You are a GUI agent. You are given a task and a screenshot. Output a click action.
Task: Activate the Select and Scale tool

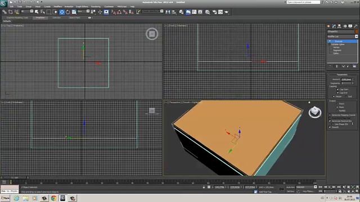[x=74, y=12]
